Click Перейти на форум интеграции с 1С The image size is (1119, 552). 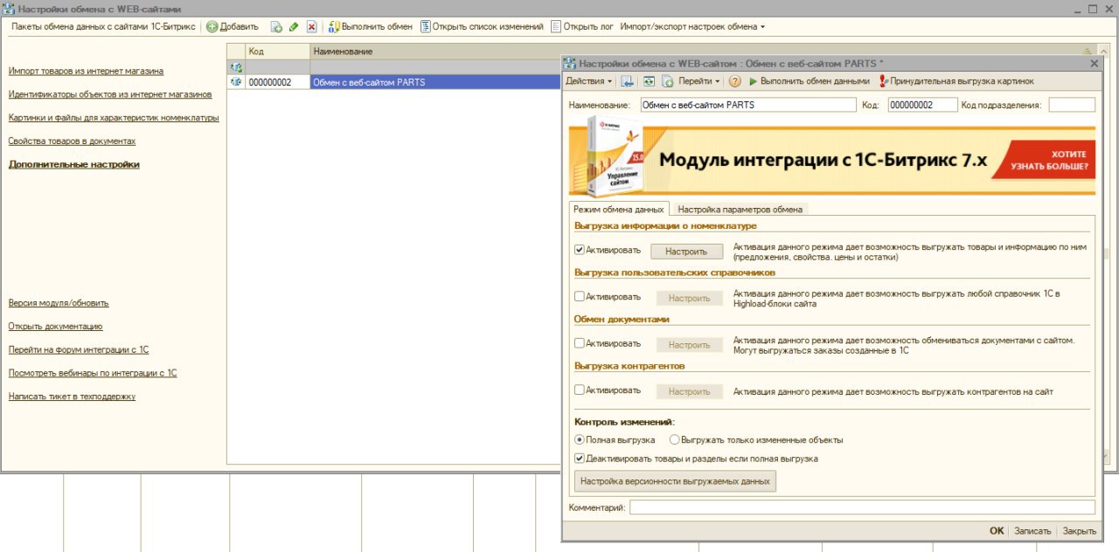pos(79,349)
